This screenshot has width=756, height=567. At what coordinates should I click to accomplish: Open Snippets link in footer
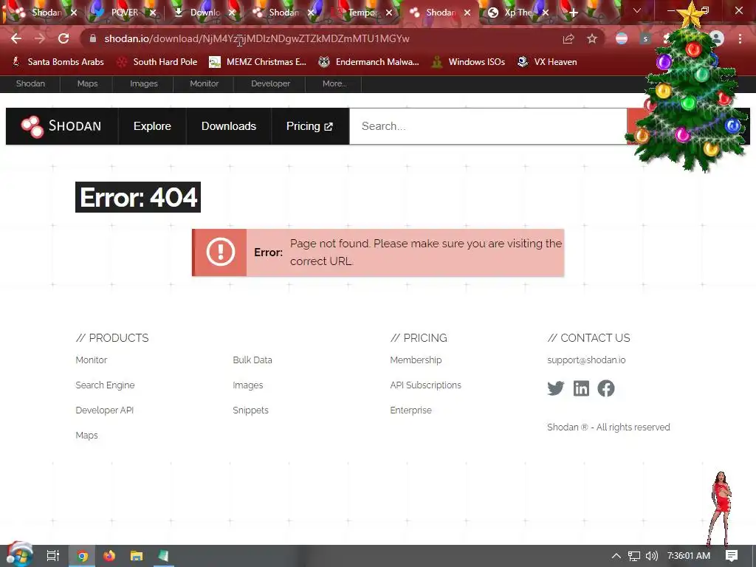[x=250, y=410]
